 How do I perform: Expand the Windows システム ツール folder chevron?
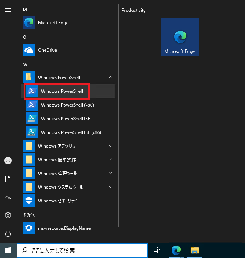110,187
